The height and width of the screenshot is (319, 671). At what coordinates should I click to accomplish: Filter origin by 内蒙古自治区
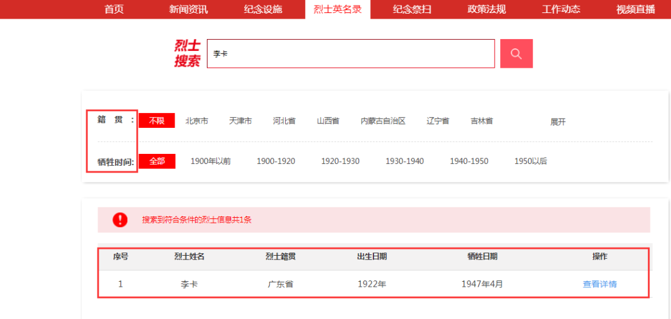click(x=383, y=121)
